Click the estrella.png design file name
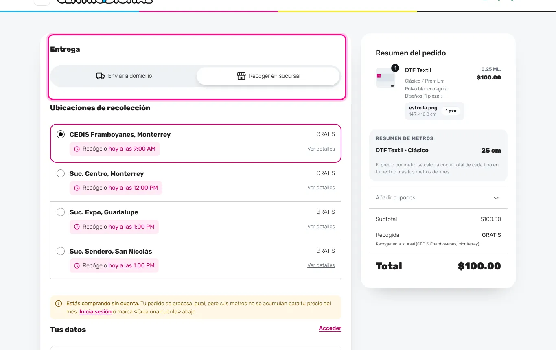This screenshot has width=556, height=350. coord(423,108)
